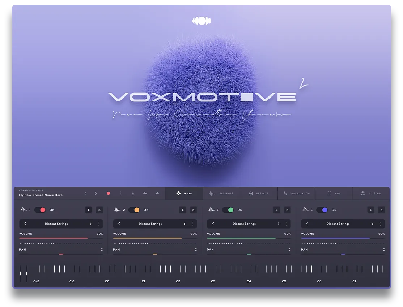Click the waveform icon of the red layer
The image size is (403, 307).
pyautogui.click(x=24, y=210)
